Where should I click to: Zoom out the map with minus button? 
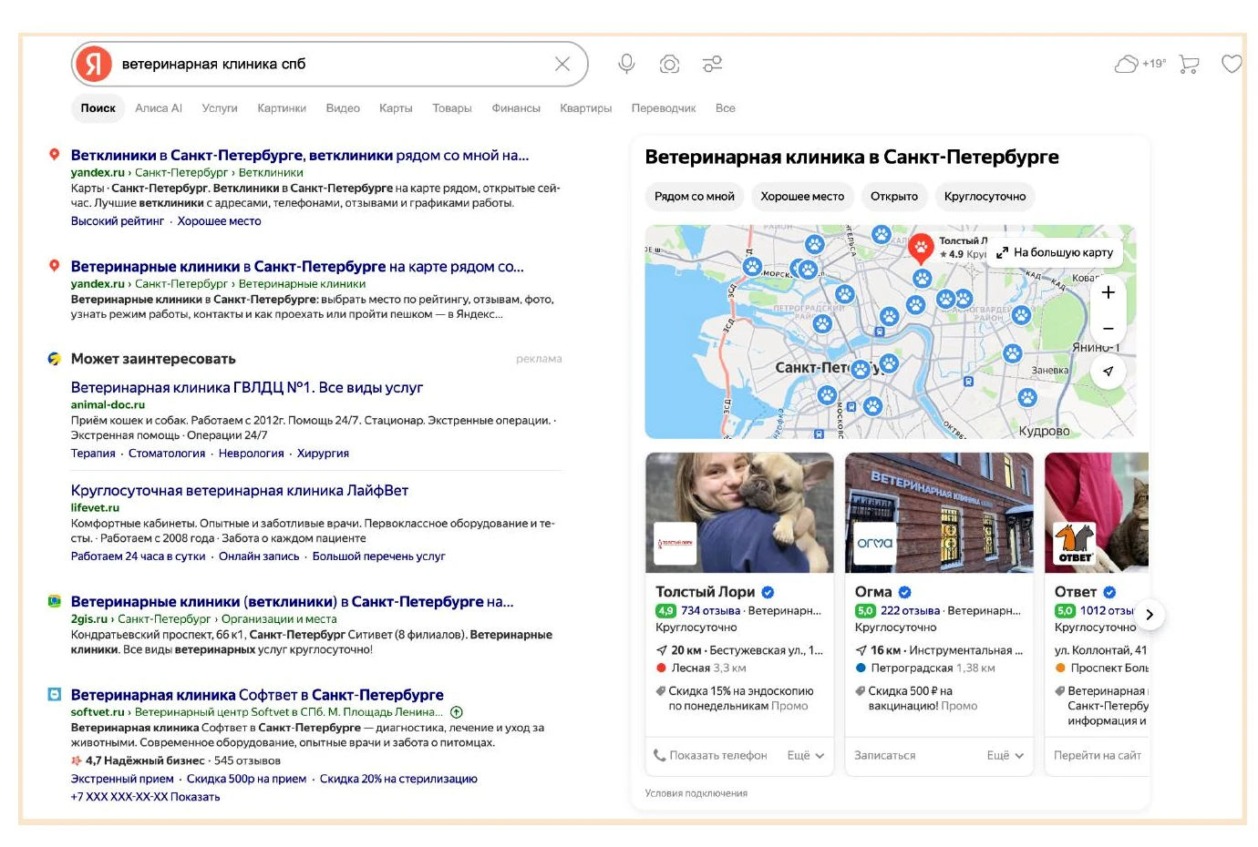click(1108, 328)
